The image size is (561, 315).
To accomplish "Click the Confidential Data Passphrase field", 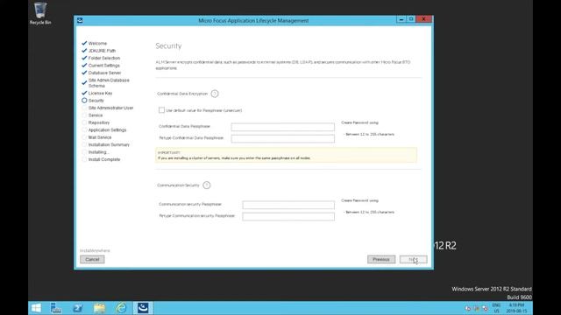I will [282, 127].
